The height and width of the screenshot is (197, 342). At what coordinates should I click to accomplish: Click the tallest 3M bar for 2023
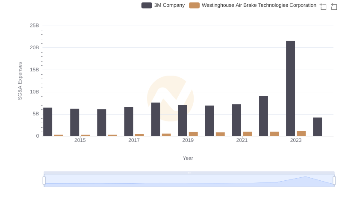tap(290, 88)
